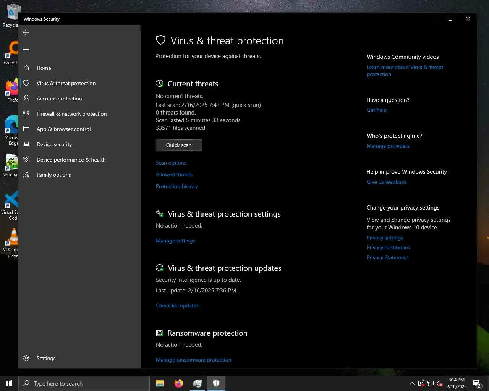Open Manage ransomware protection
Image resolution: width=489 pixels, height=391 pixels.
pos(193,360)
